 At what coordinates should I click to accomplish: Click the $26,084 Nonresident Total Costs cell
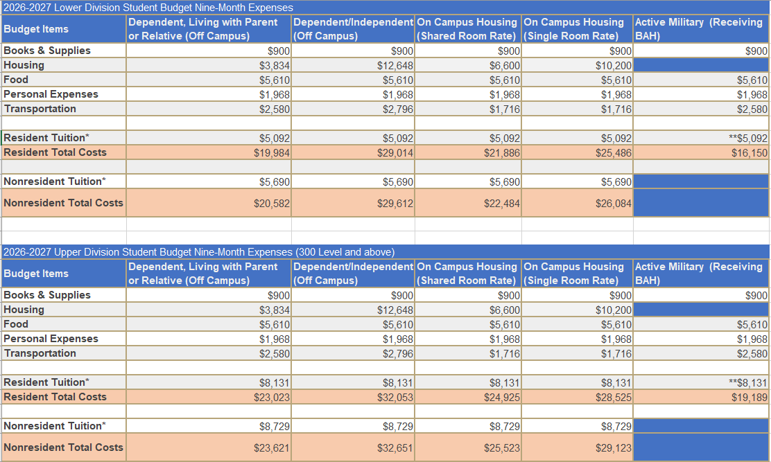(578, 203)
